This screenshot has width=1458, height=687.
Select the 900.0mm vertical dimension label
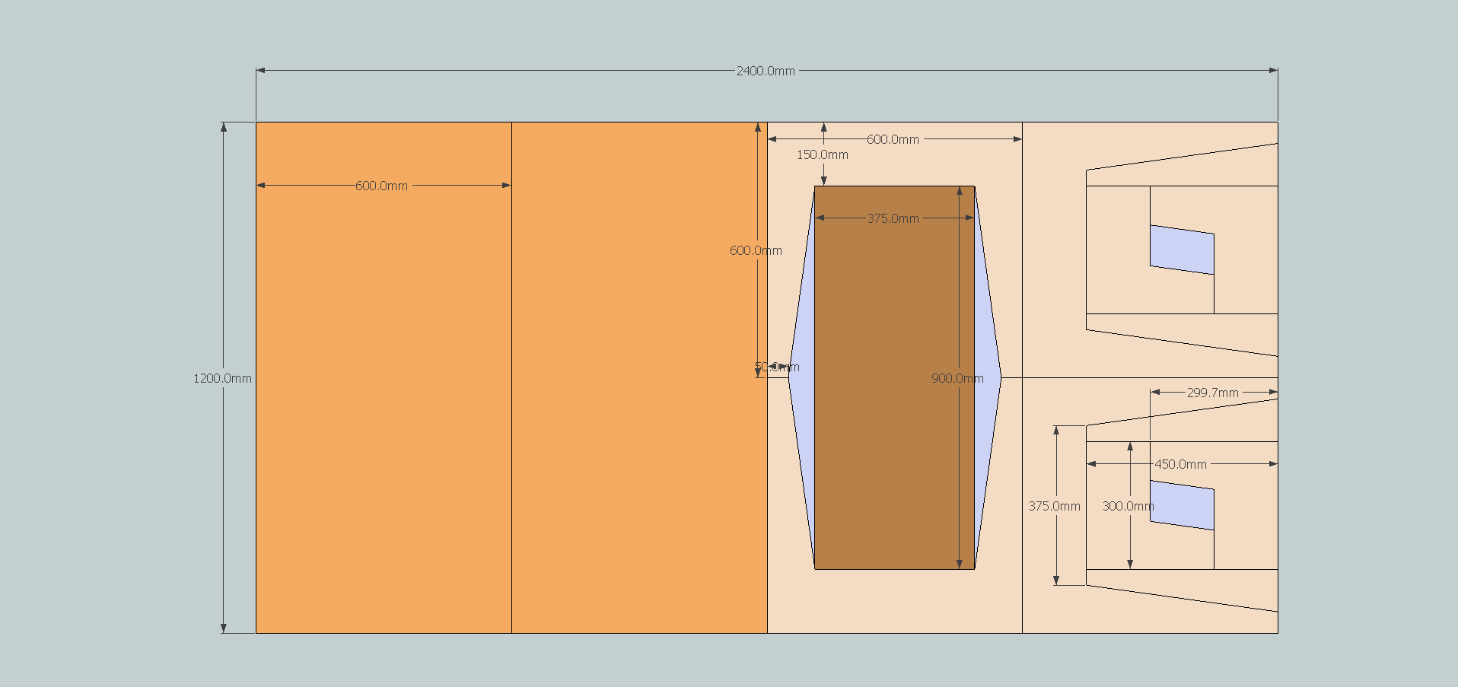(957, 378)
